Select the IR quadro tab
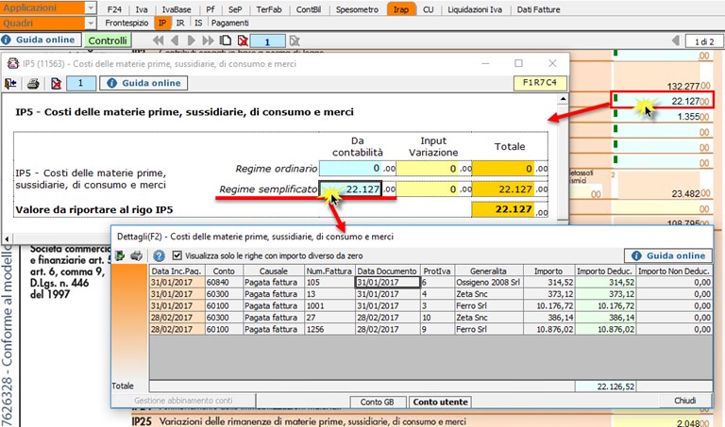This screenshot has width=725, height=427. (x=180, y=23)
